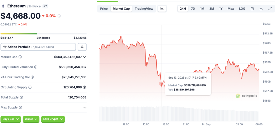
Task: Open the Earn Crypto dropdown button
Action: click(53, 119)
